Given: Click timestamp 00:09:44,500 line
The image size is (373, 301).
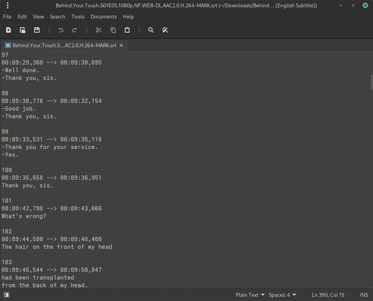Looking at the screenshot, I should coord(51,239).
